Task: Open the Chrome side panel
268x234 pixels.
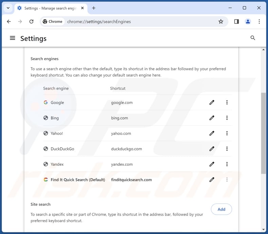Action: pos(236,21)
